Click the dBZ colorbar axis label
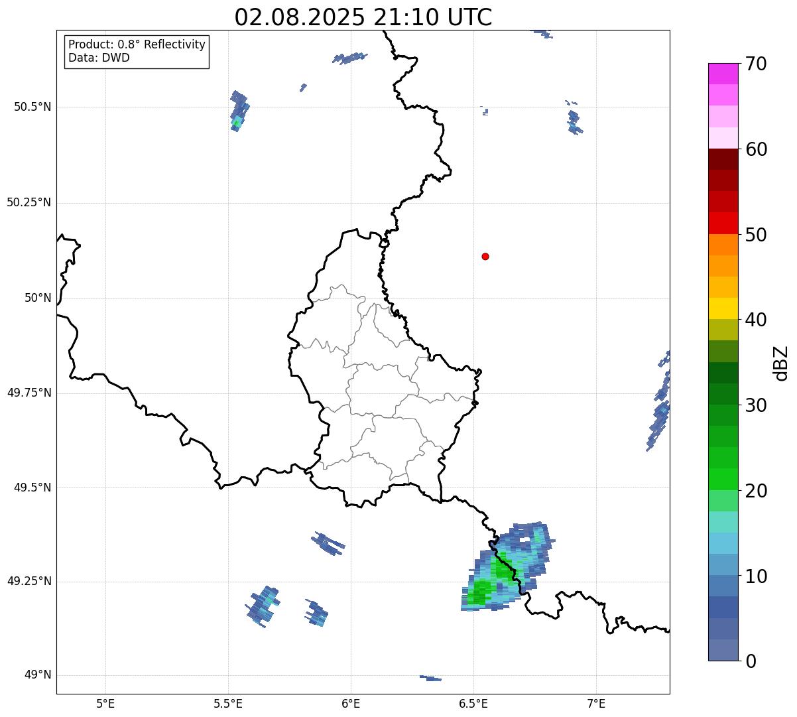Viewport: 797px width, 717px height. (x=781, y=362)
